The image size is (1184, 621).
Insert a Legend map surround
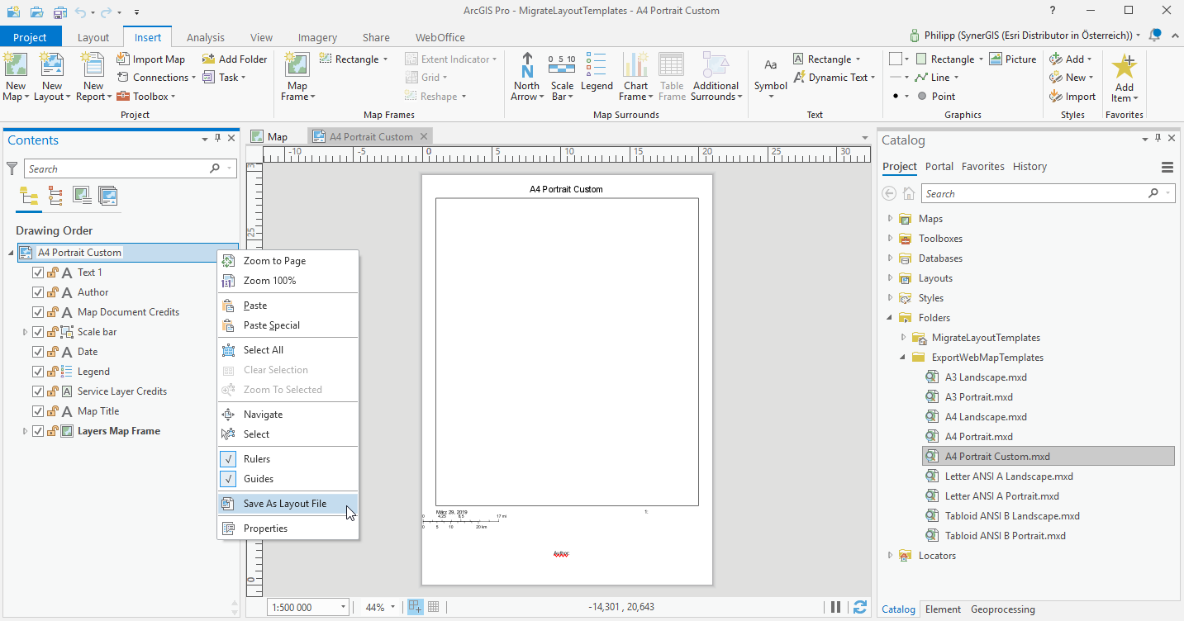click(x=597, y=76)
